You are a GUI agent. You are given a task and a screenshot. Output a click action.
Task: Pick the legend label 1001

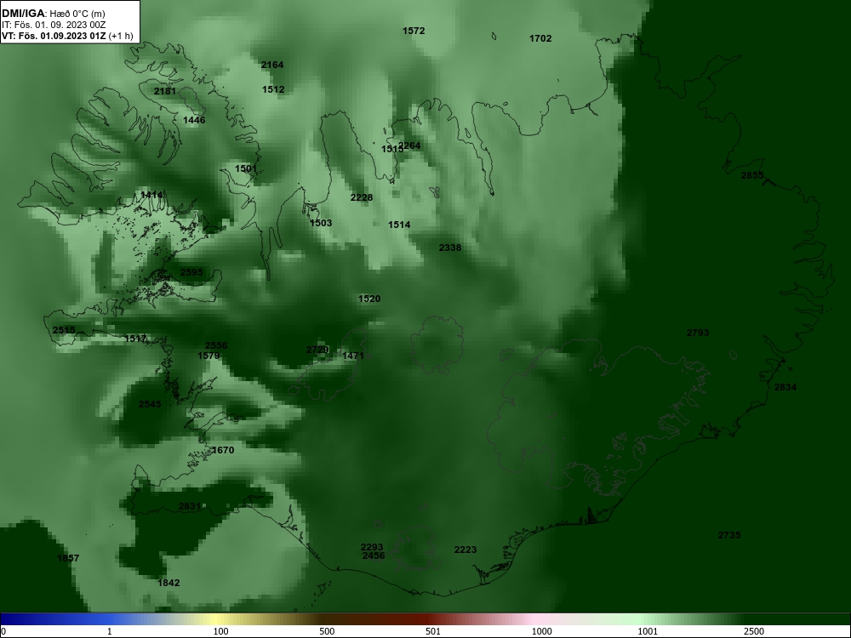click(x=648, y=631)
